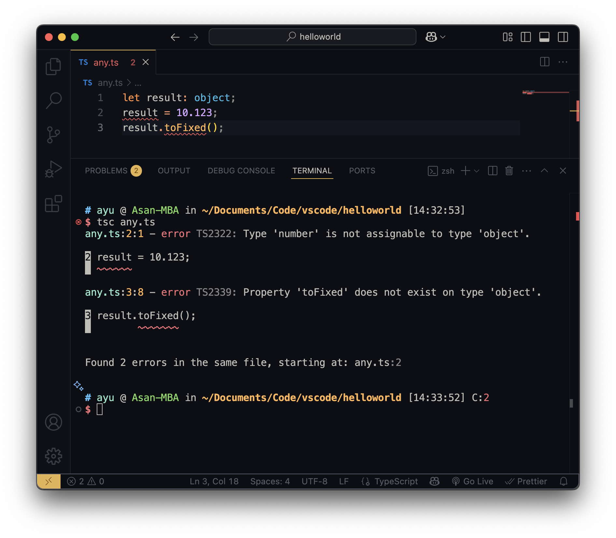Viewport: 616px width, 538px height.
Task: Click the terminal sparkle suggestion icon
Action: tap(78, 386)
